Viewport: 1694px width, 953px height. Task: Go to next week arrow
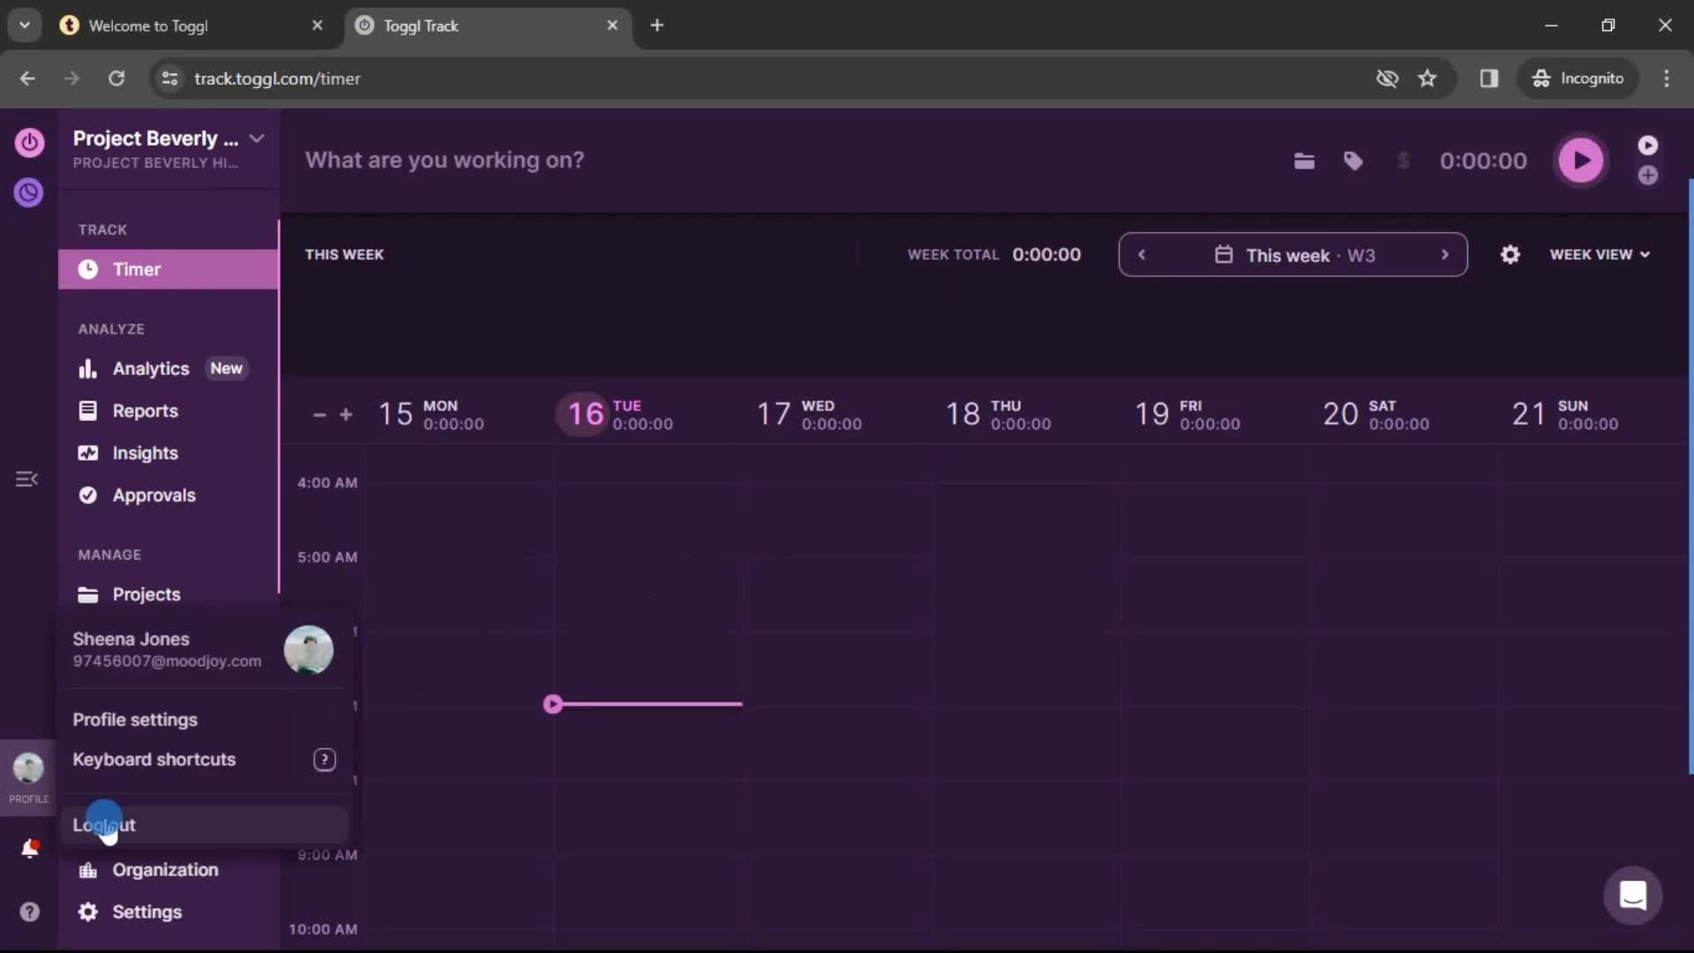coord(1444,254)
